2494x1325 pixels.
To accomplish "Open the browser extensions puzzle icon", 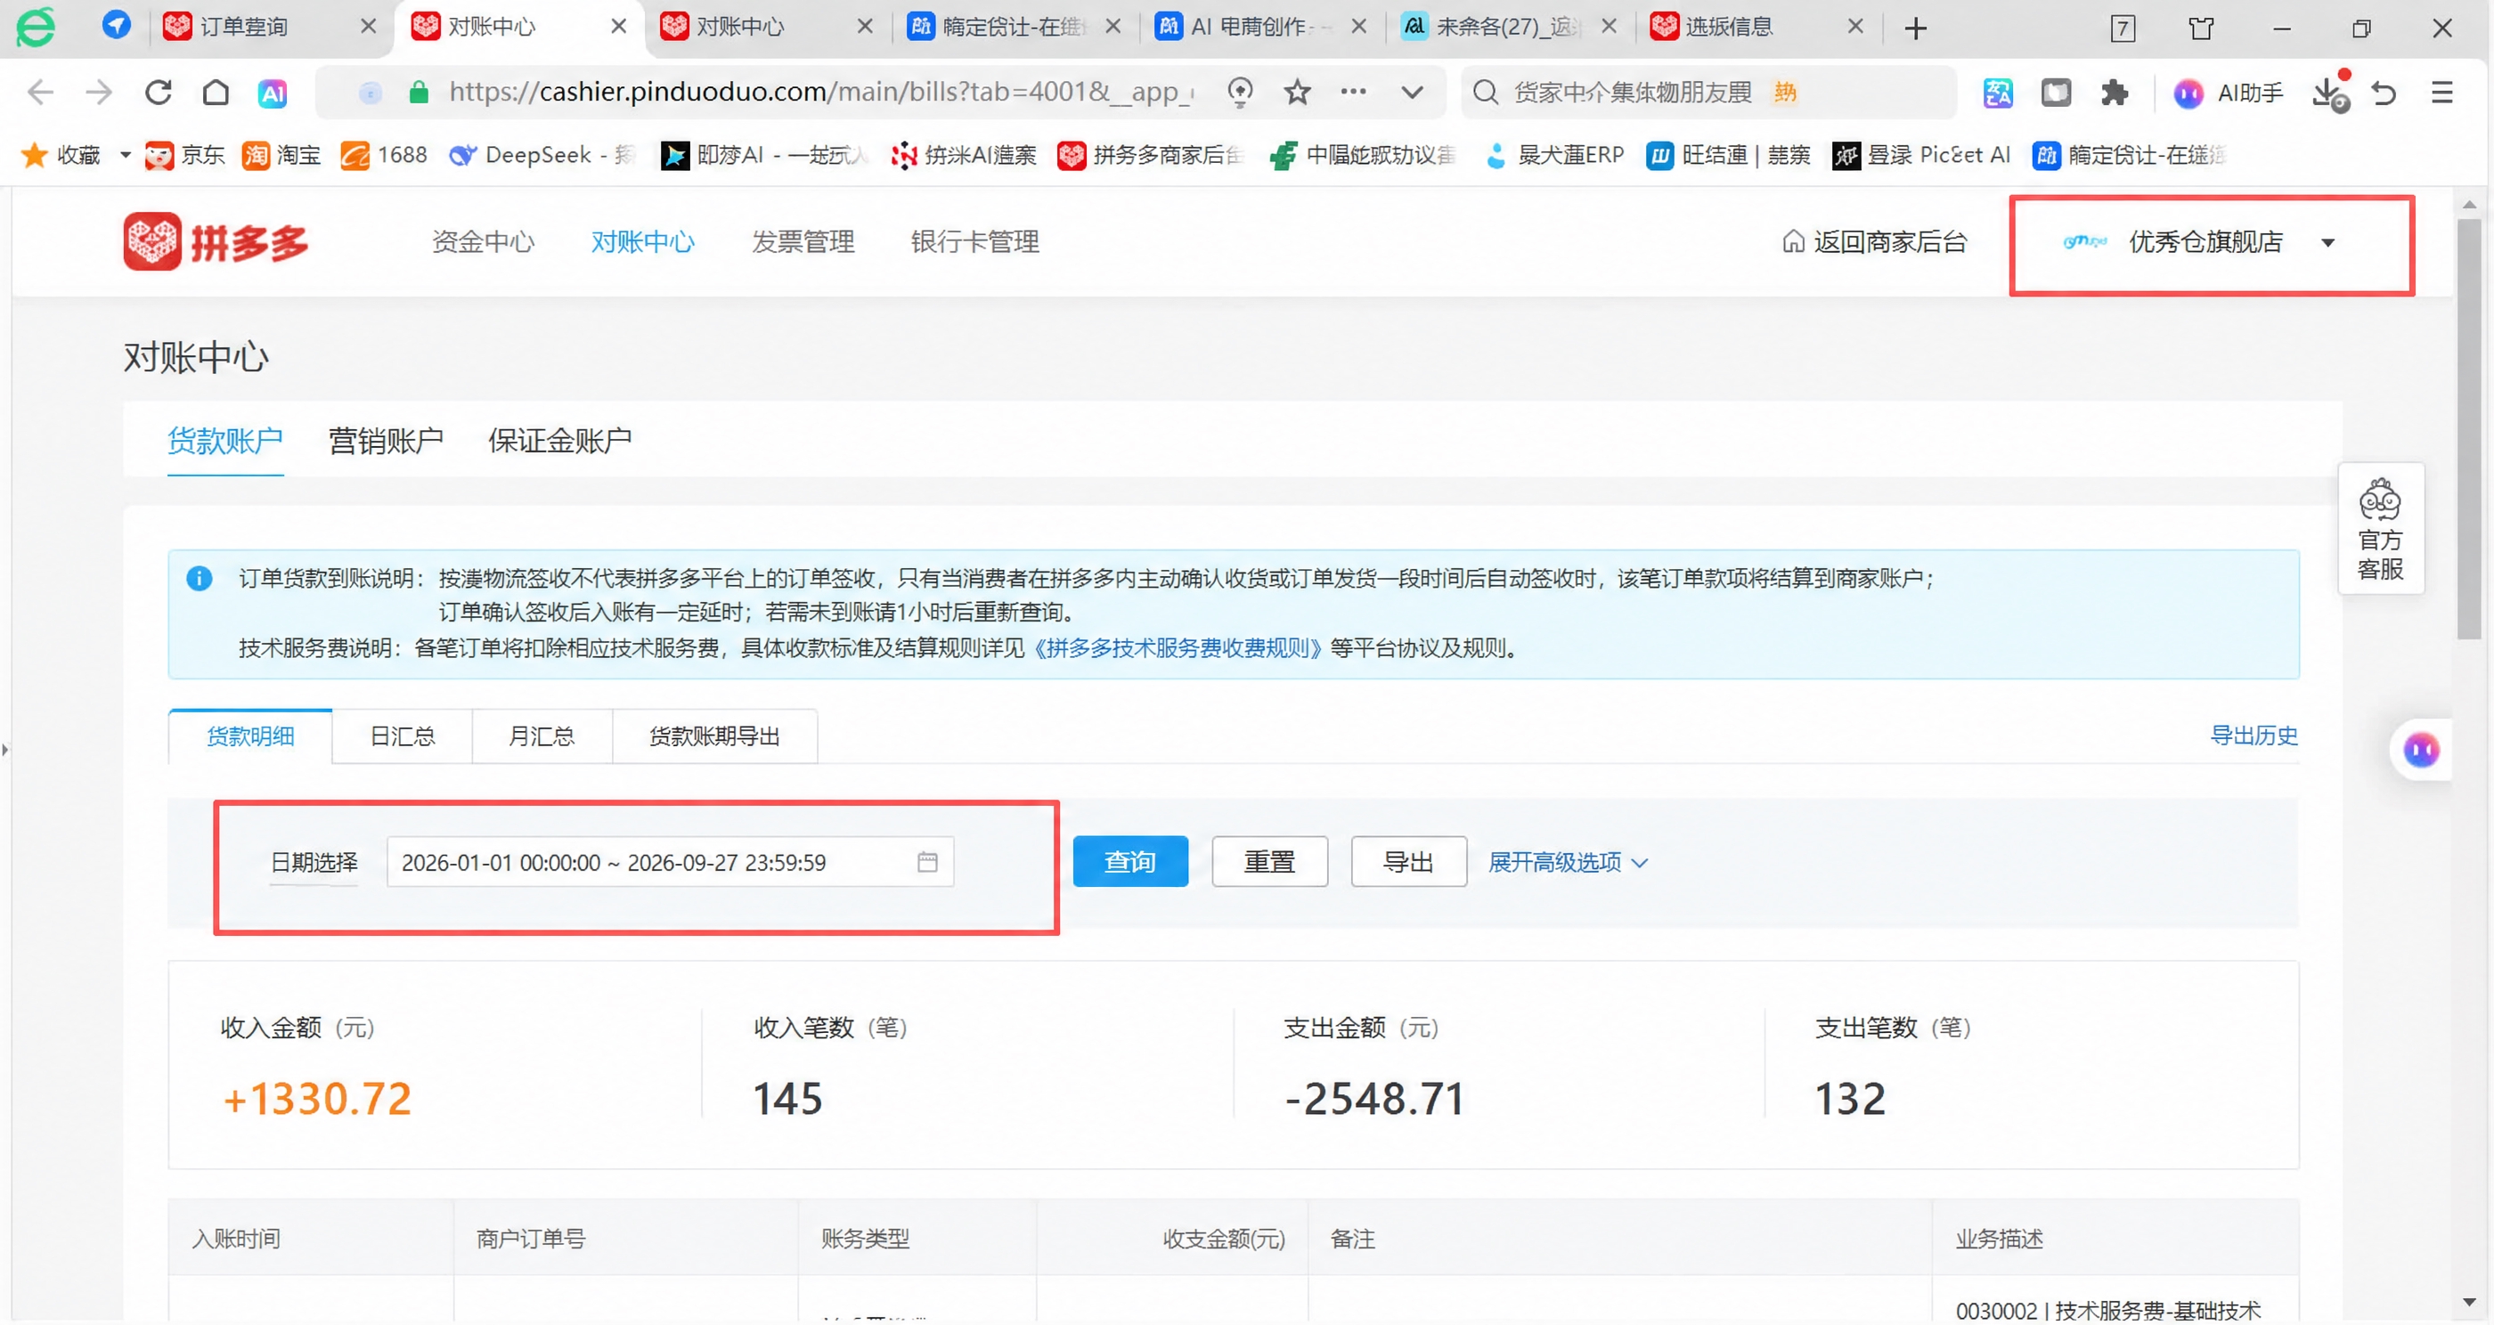I will coord(2115,93).
